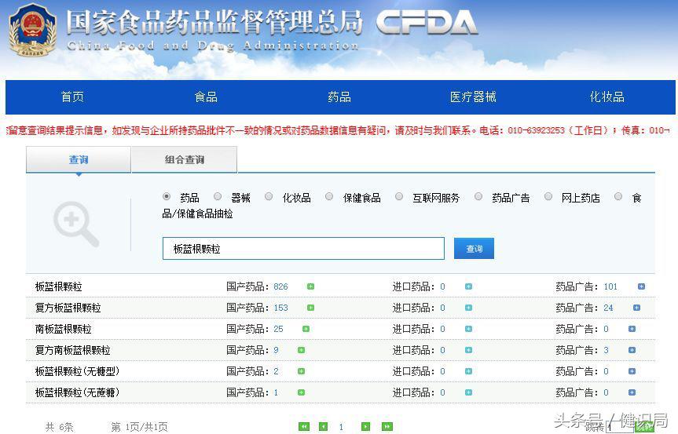The height and width of the screenshot is (434, 678).
Task: Open domestic drug count 826 link
Action: point(280,286)
